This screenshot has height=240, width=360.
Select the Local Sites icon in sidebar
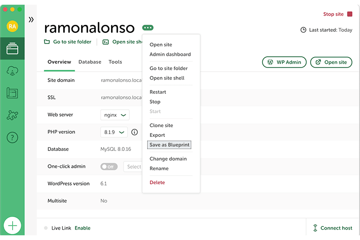pyautogui.click(x=12, y=48)
